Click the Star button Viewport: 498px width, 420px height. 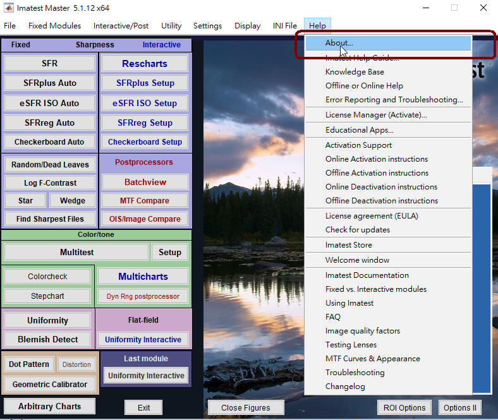25,200
